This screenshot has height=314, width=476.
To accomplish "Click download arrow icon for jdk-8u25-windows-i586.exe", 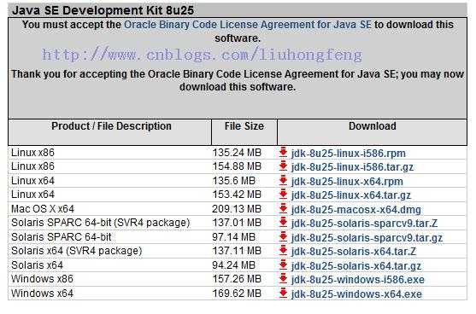I will (283, 279).
